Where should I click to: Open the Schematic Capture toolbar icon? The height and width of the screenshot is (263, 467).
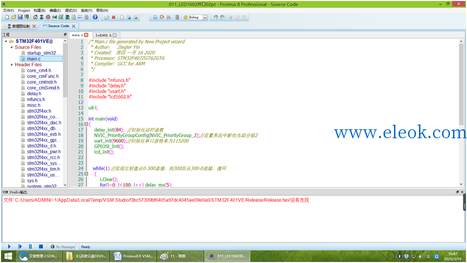[41, 17]
